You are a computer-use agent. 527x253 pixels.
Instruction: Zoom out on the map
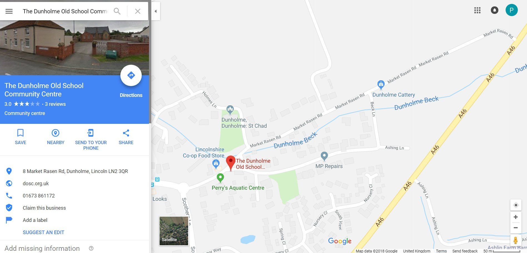coord(516,228)
